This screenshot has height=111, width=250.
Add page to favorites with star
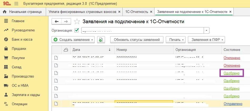(77, 22)
